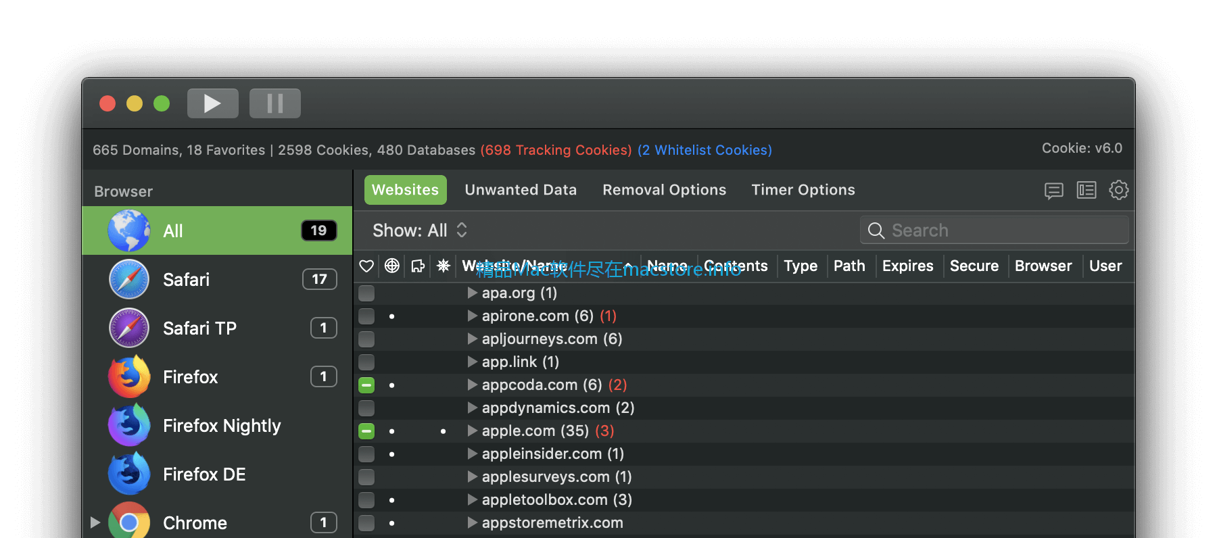Image resolution: width=1217 pixels, height=538 pixels.
Task: Check the apa.org checkbox
Action: [366, 293]
